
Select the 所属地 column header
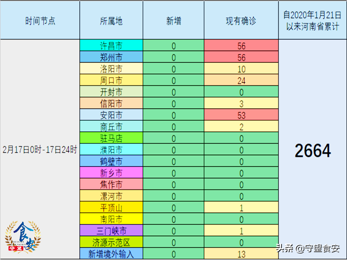click(111, 21)
